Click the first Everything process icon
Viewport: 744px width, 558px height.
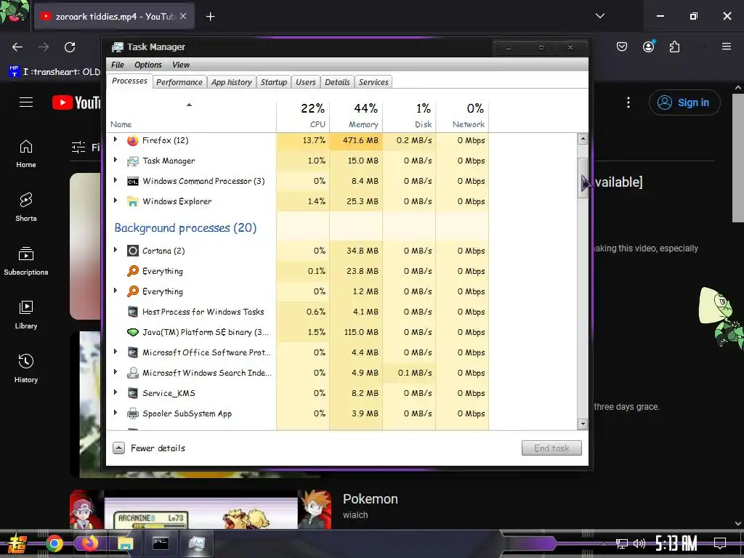coord(133,271)
